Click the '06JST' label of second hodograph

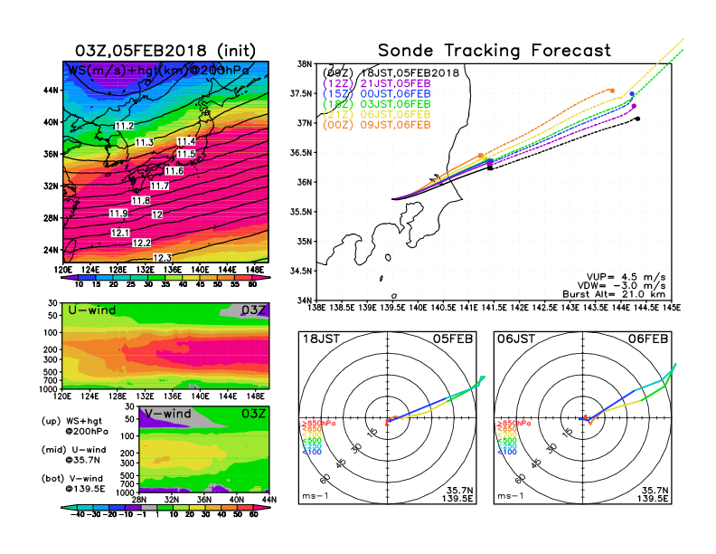[x=516, y=339]
